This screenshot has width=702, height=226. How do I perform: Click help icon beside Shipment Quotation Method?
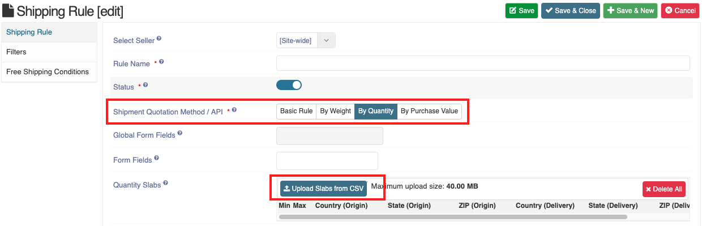pos(234,110)
